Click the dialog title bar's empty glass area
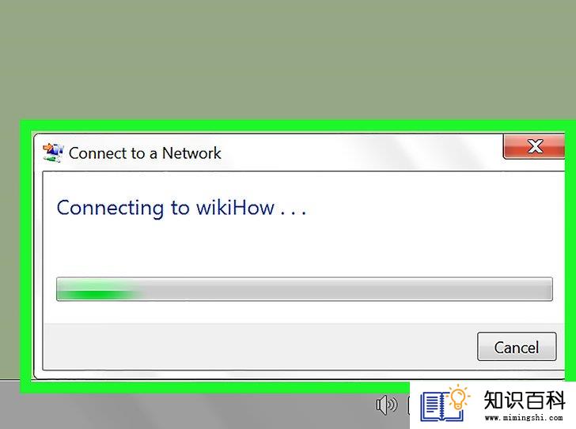The image size is (576, 429). (362, 153)
